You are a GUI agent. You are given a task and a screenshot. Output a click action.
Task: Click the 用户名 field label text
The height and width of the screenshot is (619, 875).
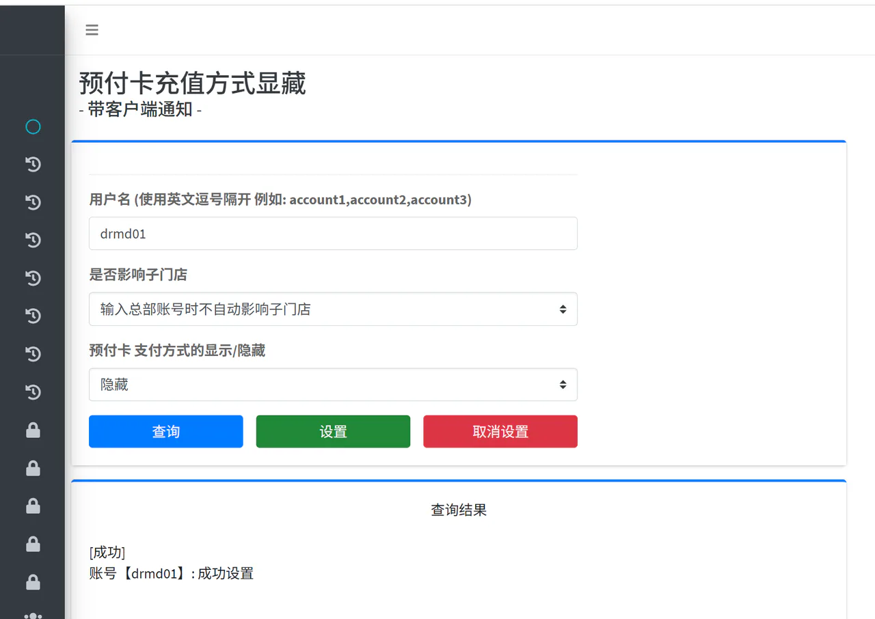click(x=280, y=200)
